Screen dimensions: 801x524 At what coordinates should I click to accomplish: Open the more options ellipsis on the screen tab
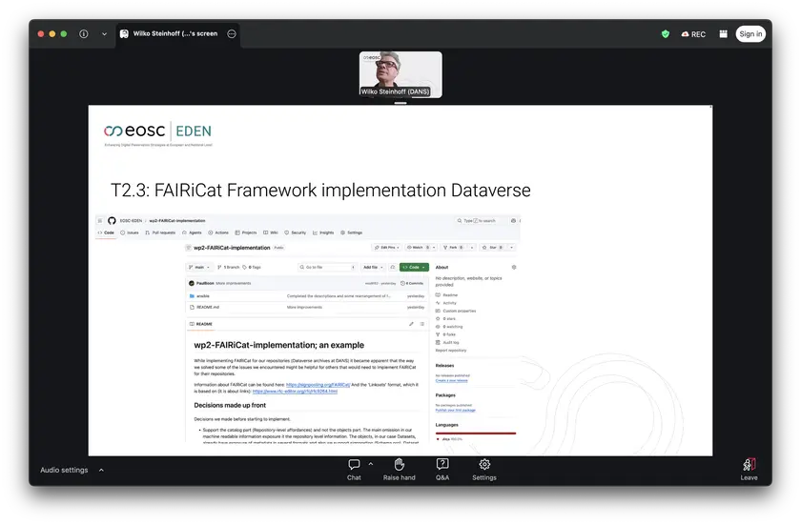(232, 33)
